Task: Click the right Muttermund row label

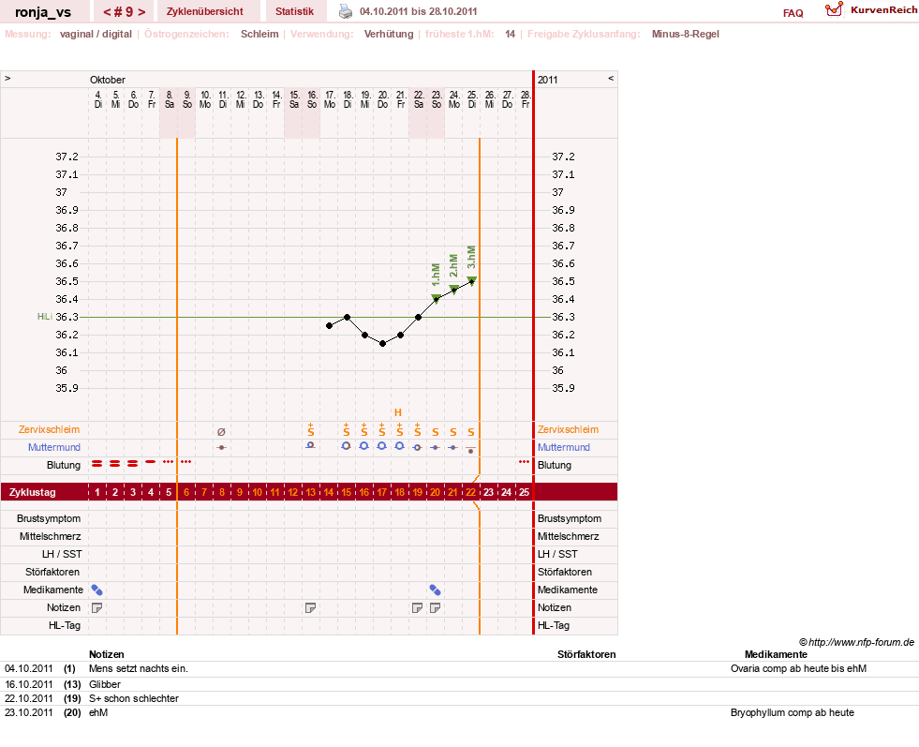Action: 563,447
